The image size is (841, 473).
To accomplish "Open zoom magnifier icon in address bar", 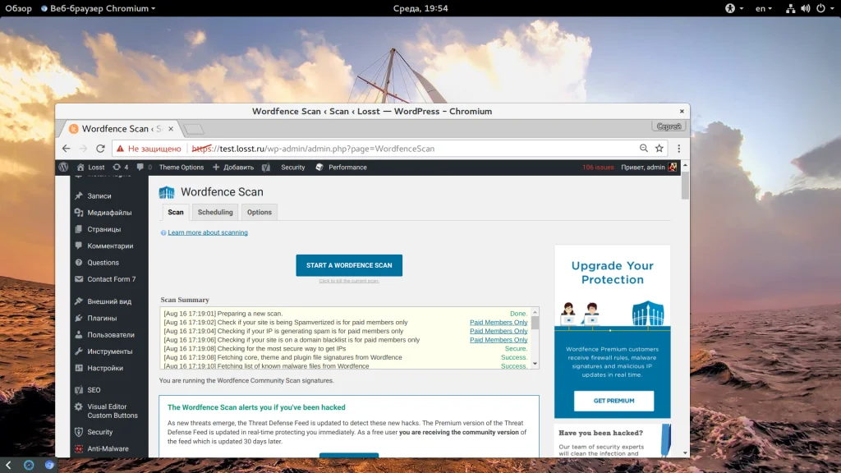I will (x=644, y=149).
